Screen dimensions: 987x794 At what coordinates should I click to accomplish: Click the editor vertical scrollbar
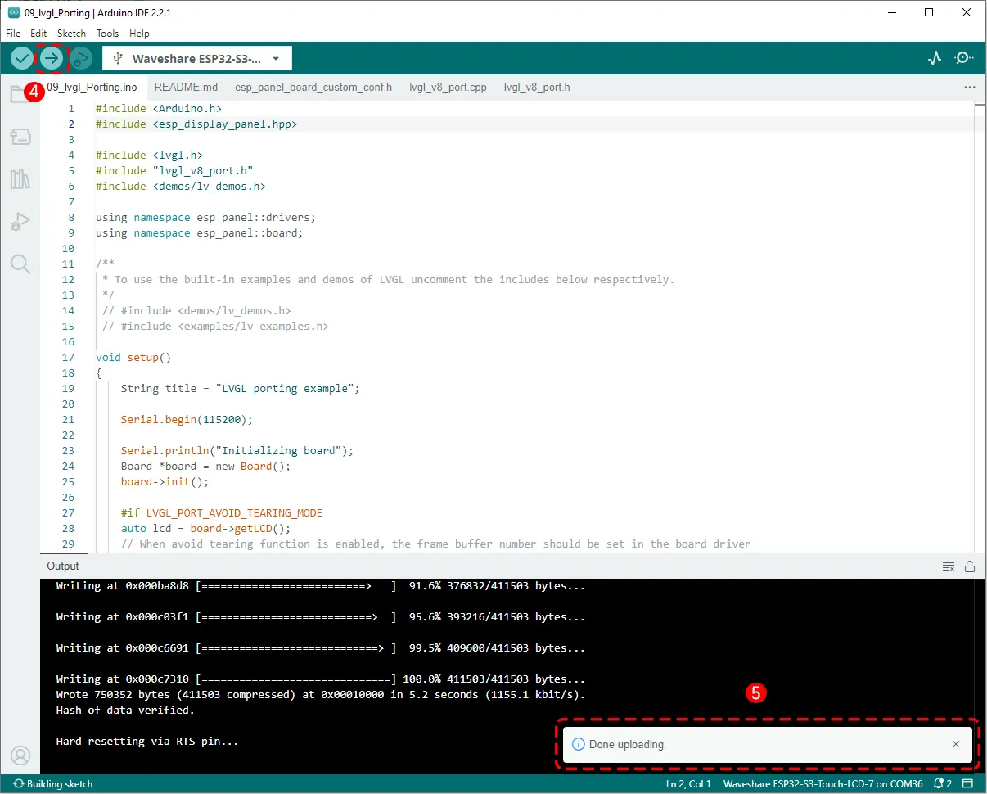pos(979,327)
